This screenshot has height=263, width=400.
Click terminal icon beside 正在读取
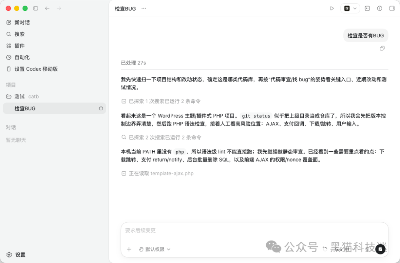[x=124, y=173]
